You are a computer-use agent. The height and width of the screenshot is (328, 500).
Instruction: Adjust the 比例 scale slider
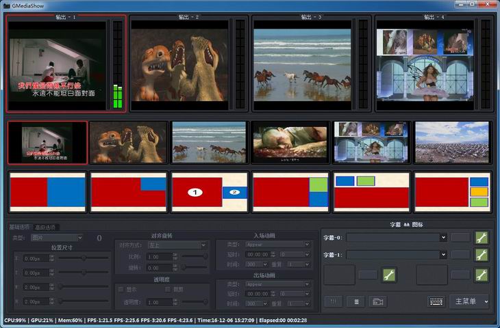point(195,256)
